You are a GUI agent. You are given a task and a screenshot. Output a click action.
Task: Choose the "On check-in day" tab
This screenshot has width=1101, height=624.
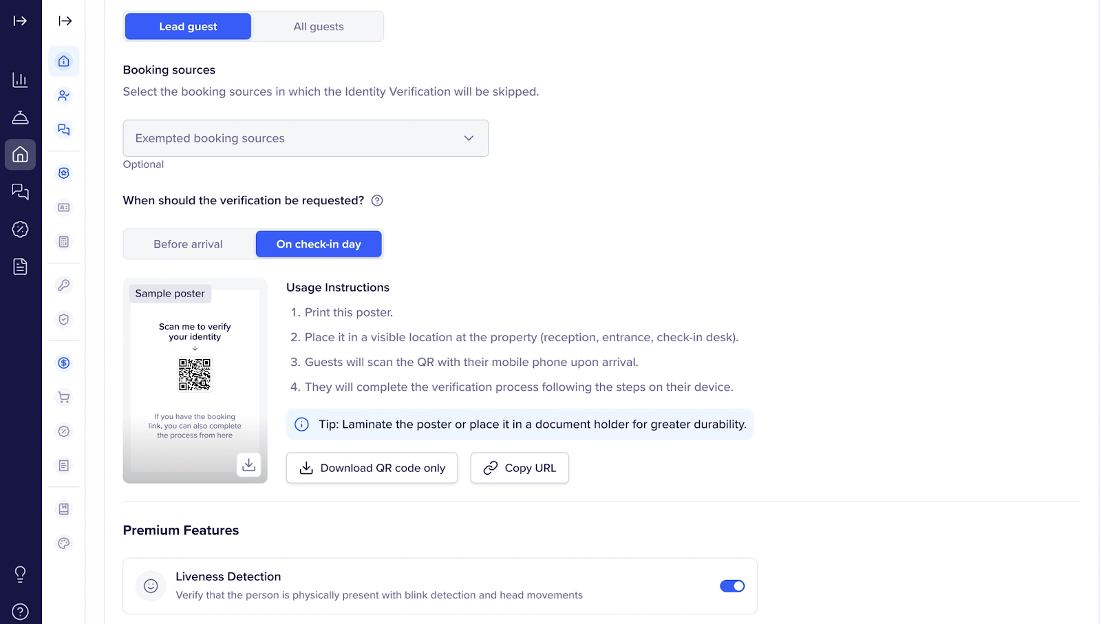click(x=319, y=244)
